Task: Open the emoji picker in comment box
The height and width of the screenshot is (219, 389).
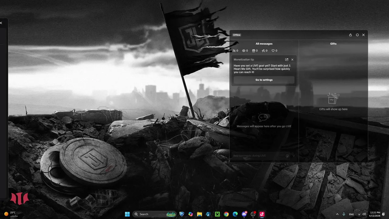Action: point(287,156)
